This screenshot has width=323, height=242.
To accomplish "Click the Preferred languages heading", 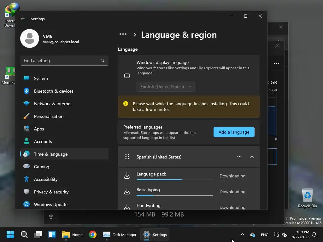I will coord(143,127).
